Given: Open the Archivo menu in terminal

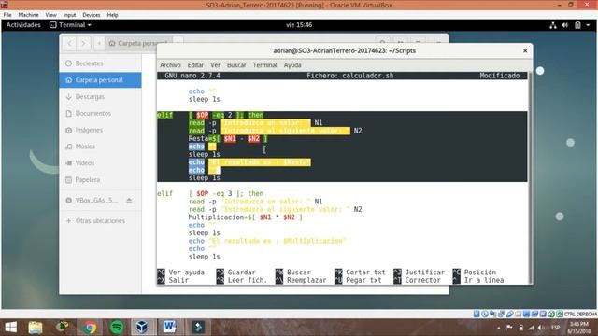Looking at the screenshot, I should (170, 65).
